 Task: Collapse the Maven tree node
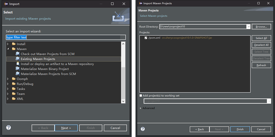8,49
